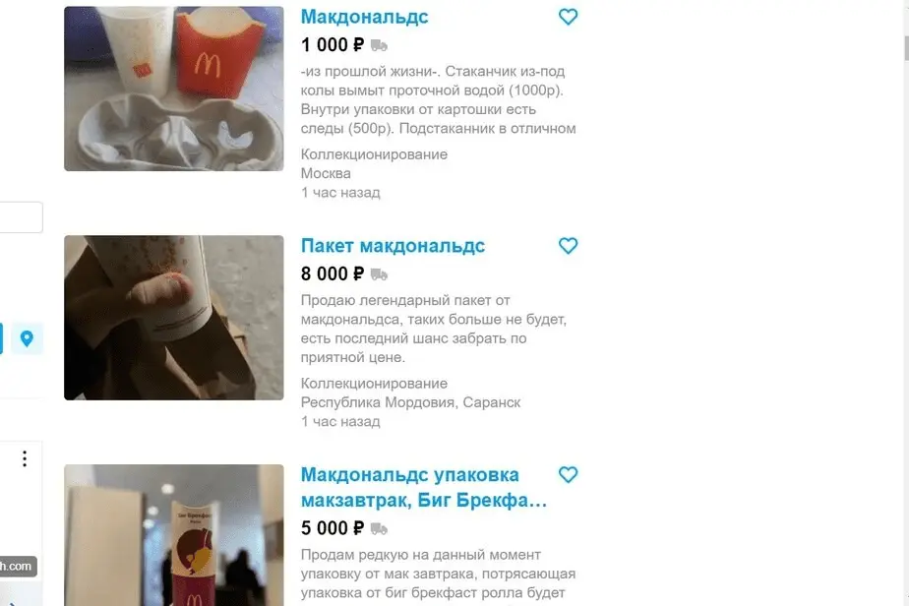This screenshot has width=909, height=606.
Task: Click the Стаканчик из-под колы description text
Action: click(x=439, y=99)
